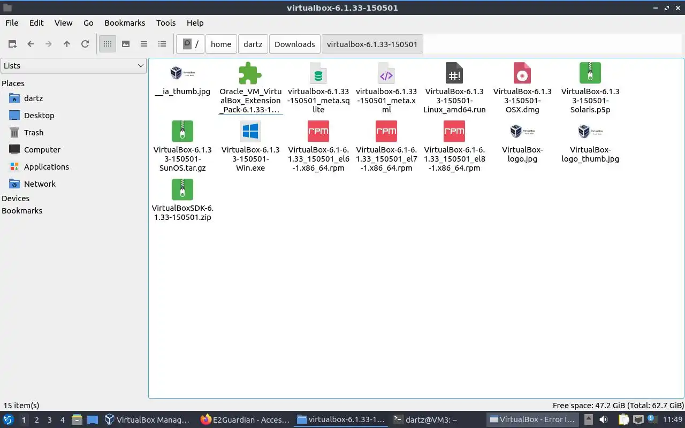Go up to parent folder
This screenshot has height=428, width=685.
tap(67, 44)
